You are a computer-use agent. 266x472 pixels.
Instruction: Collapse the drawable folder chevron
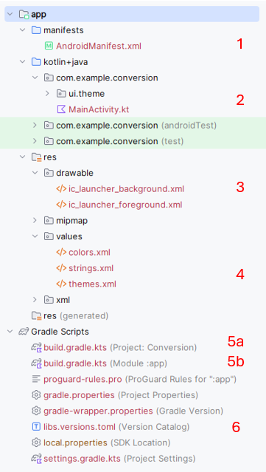tap(35, 173)
